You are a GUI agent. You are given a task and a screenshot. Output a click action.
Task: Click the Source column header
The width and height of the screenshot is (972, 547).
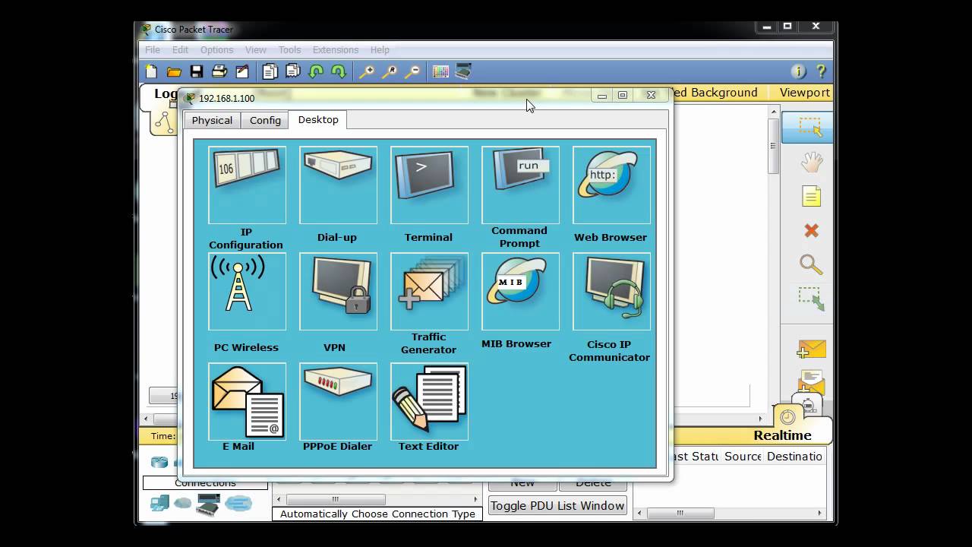click(743, 457)
